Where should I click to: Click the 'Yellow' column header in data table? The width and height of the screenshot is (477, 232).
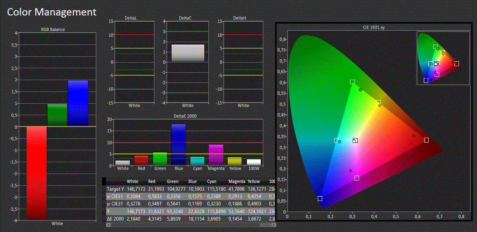point(254,181)
